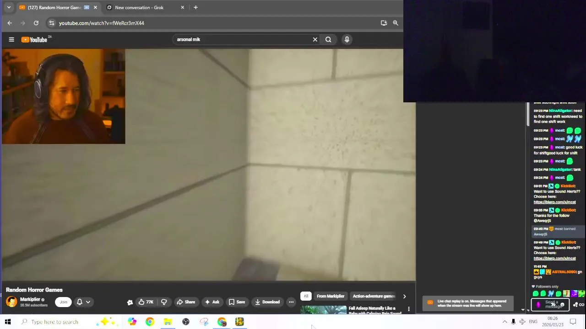Open options for 'Fall Asleep Naturally' video

[409, 309]
